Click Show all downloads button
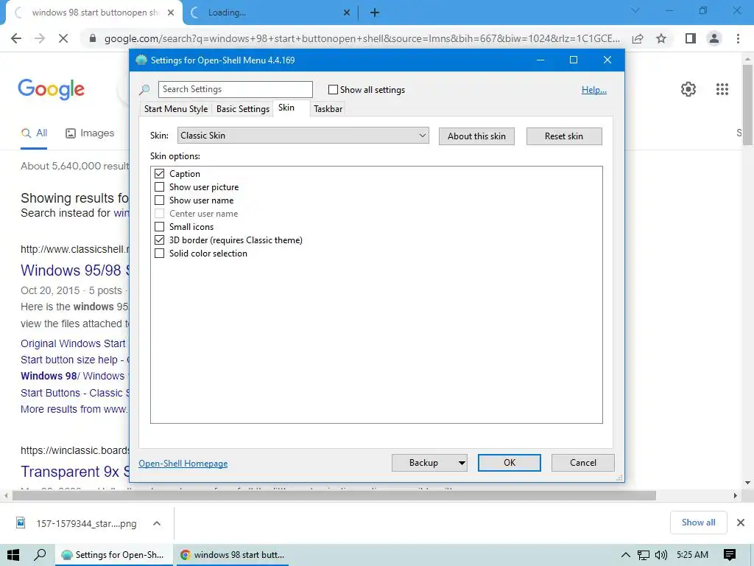 (698, 523)
